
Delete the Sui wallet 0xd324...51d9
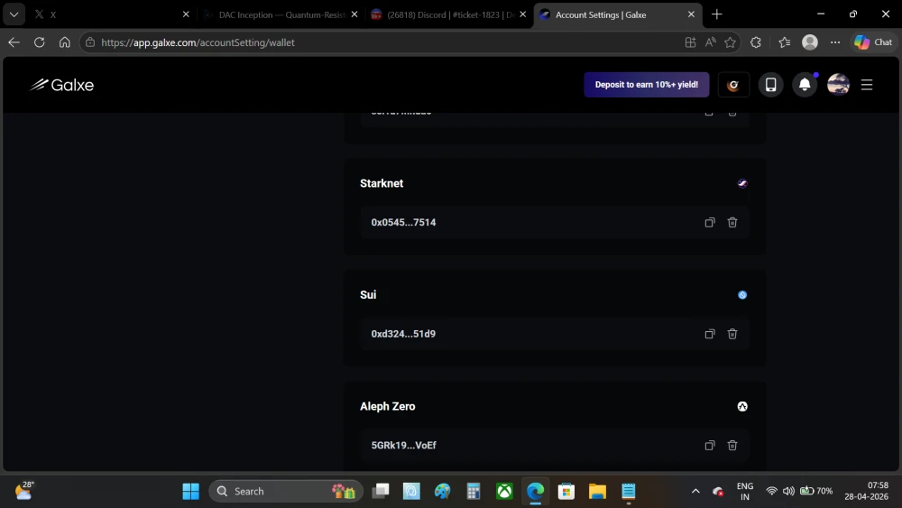point(732,334)
